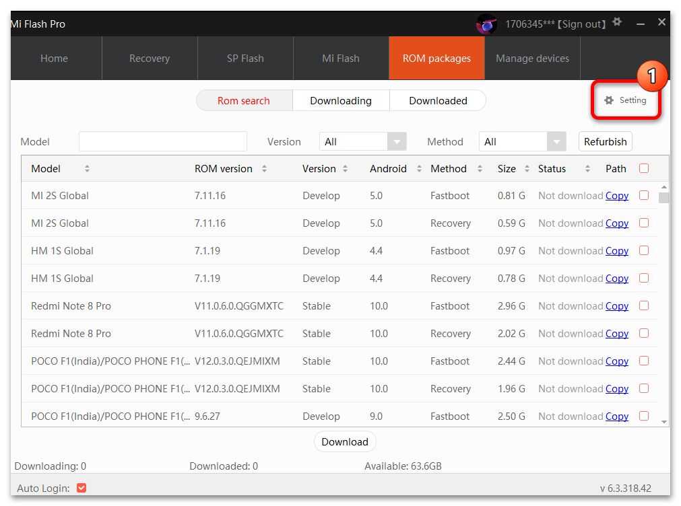
Task: Toggle the select-all checkbox in table header
Action: coord(644,168)
